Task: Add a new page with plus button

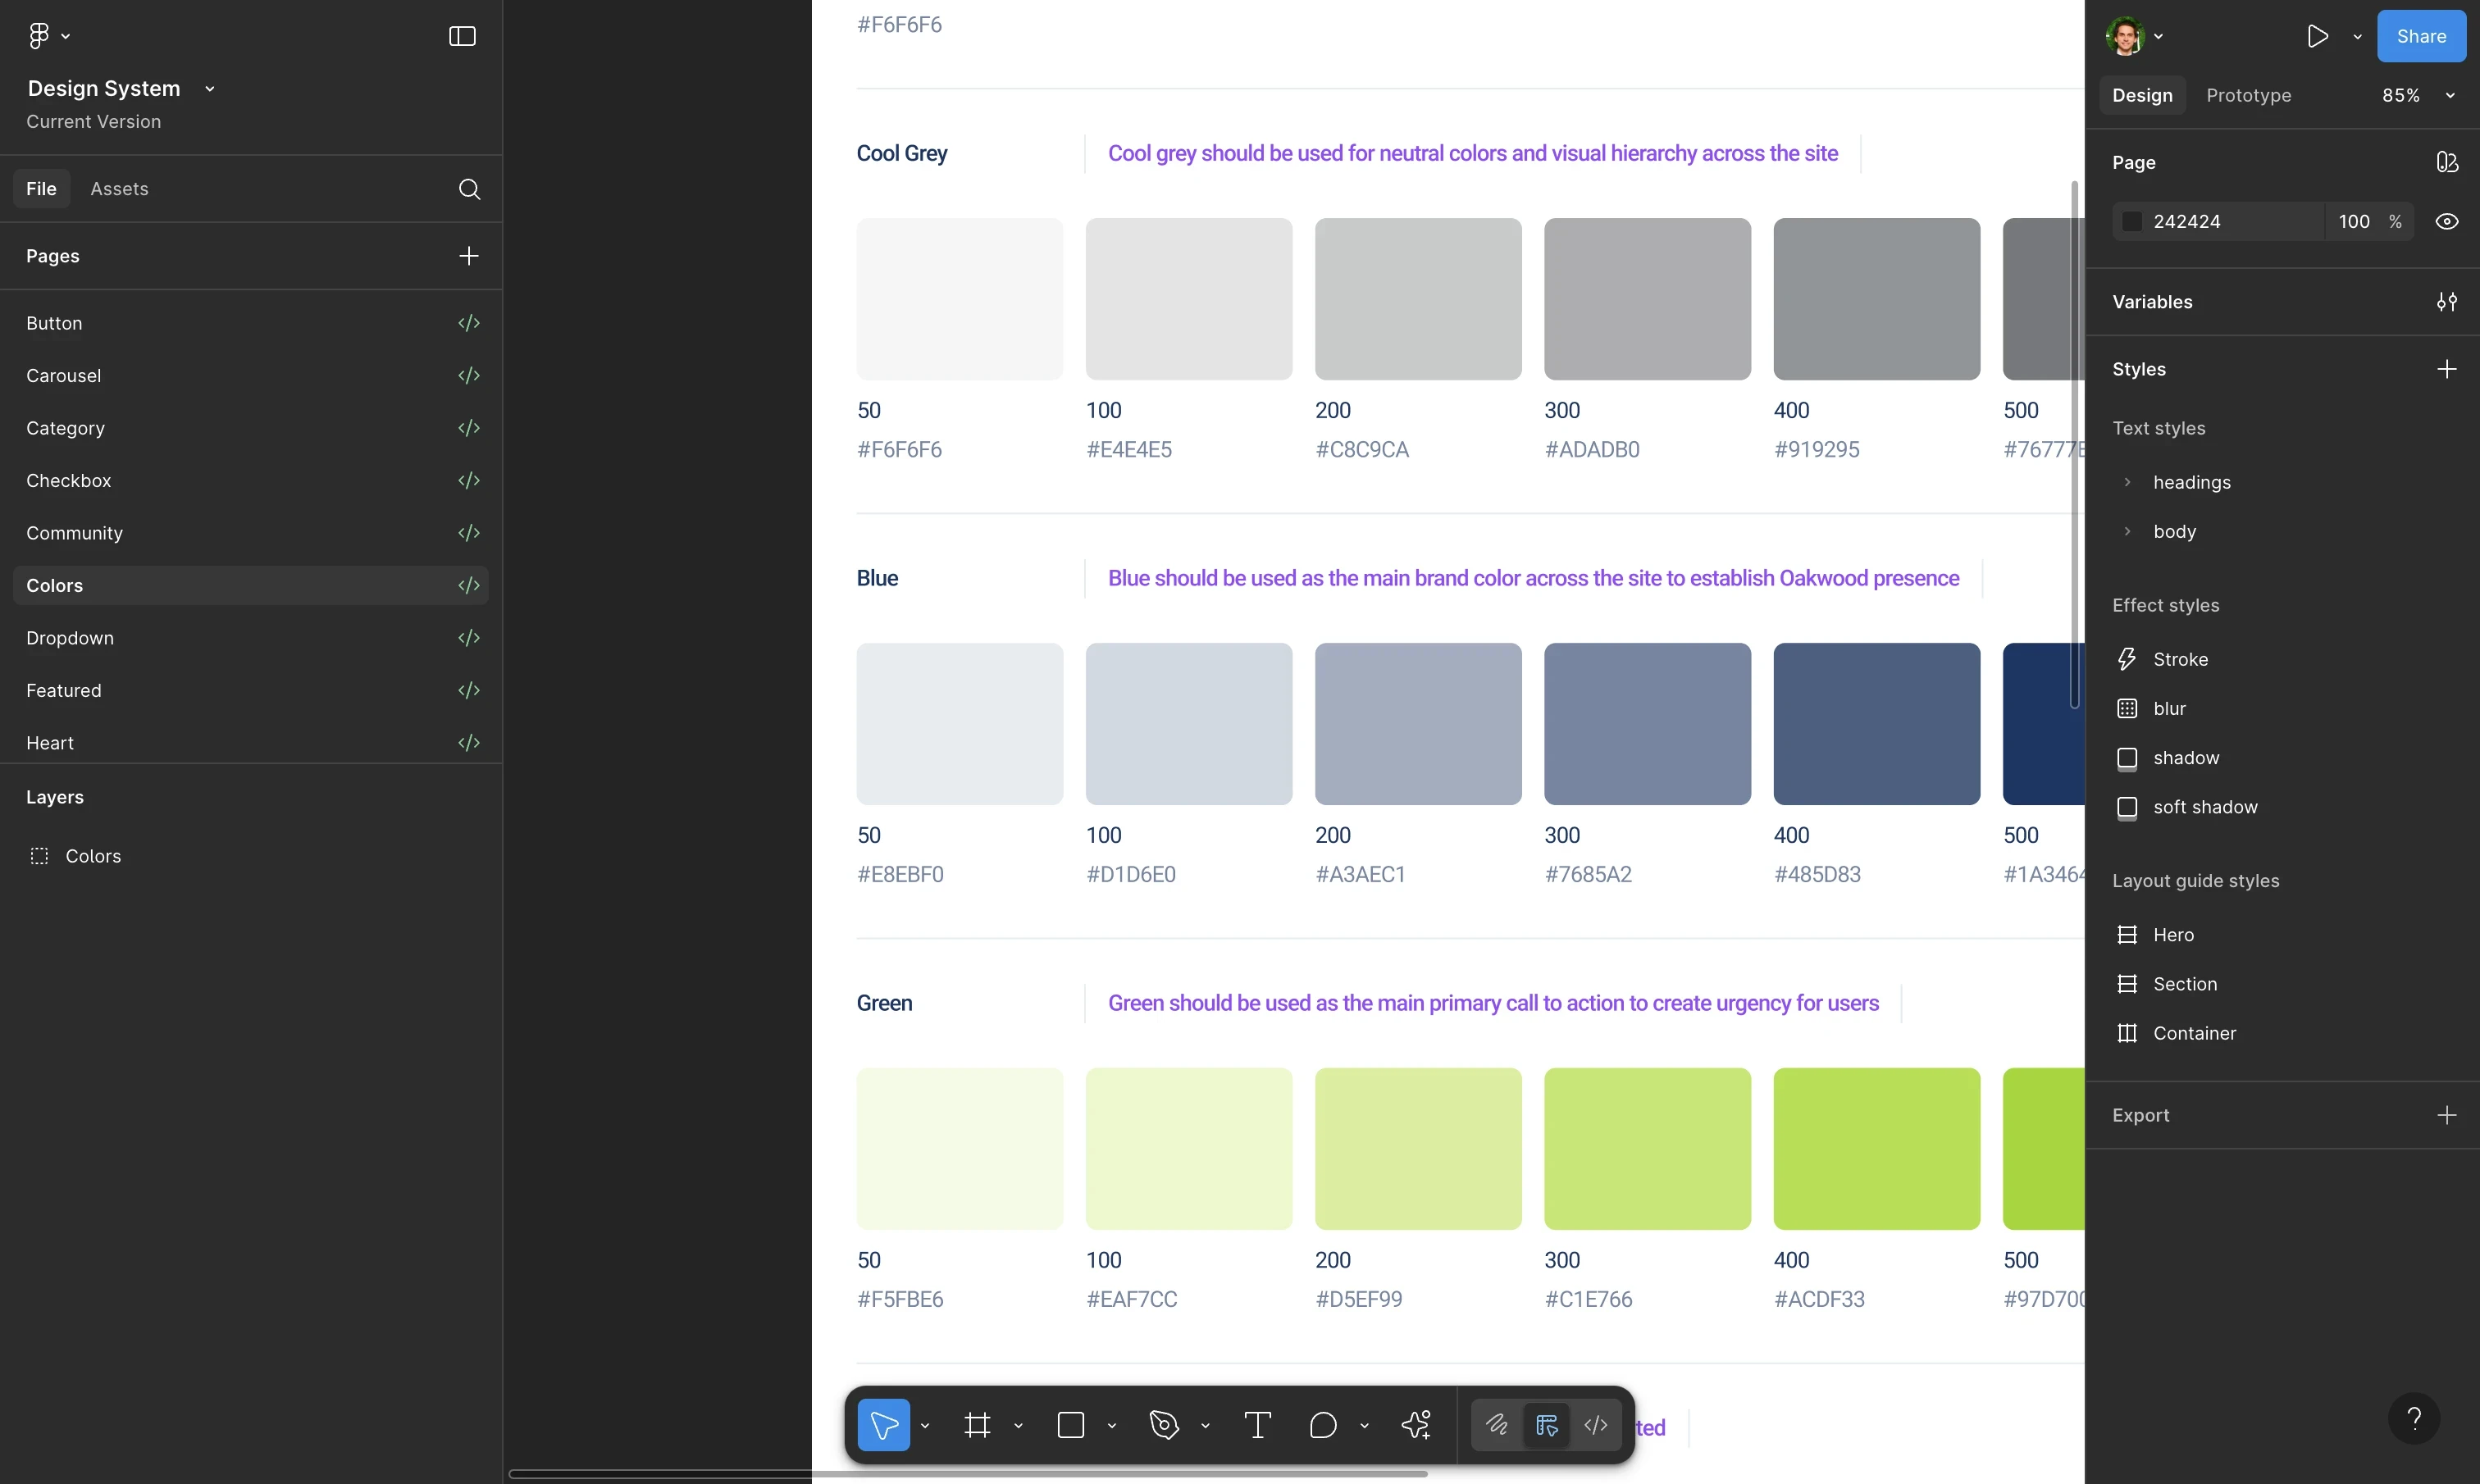Action: [468, 256]
